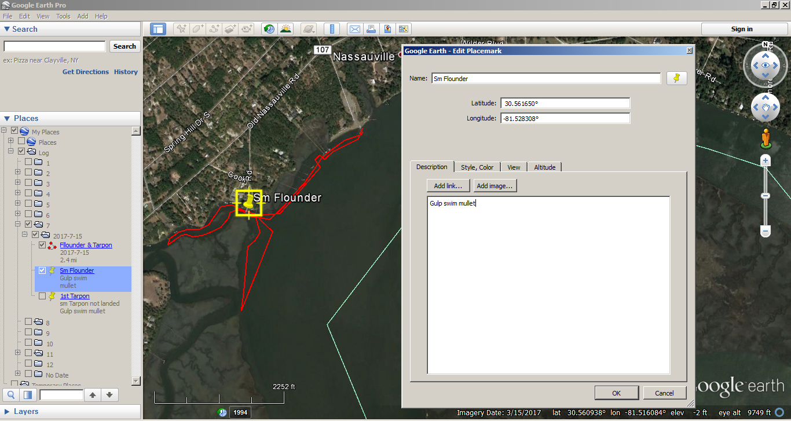
Task: Click the zoom out minus button
Action: 766,231
